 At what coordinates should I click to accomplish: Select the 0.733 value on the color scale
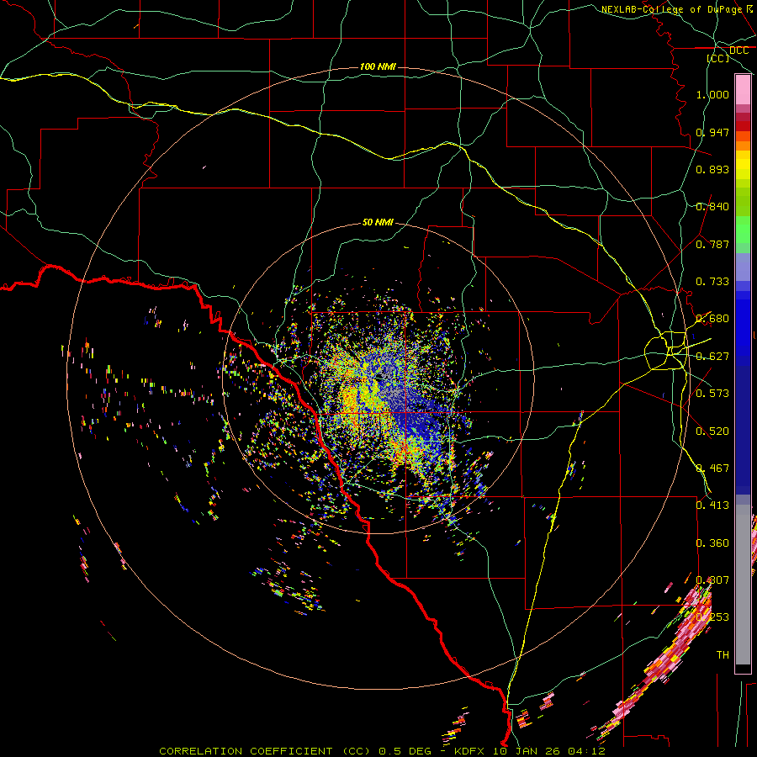coord(712,282)
